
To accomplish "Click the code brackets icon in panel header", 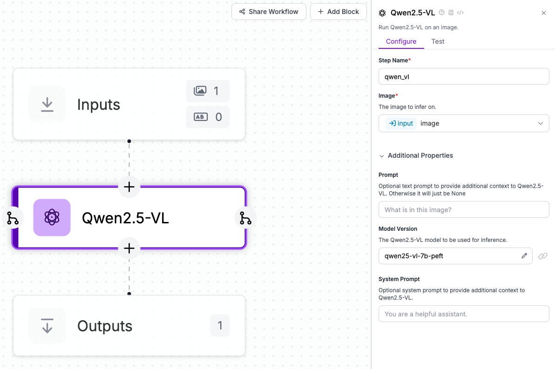I will 460,13.
